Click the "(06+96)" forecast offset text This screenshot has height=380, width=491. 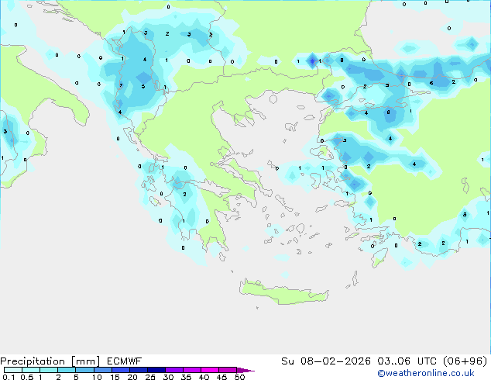point(465,361)
